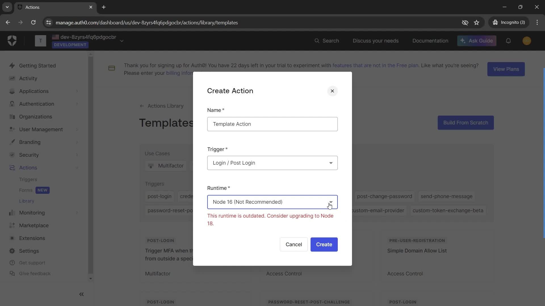Expand the Applications menu chevron

[x=77, y=91]
